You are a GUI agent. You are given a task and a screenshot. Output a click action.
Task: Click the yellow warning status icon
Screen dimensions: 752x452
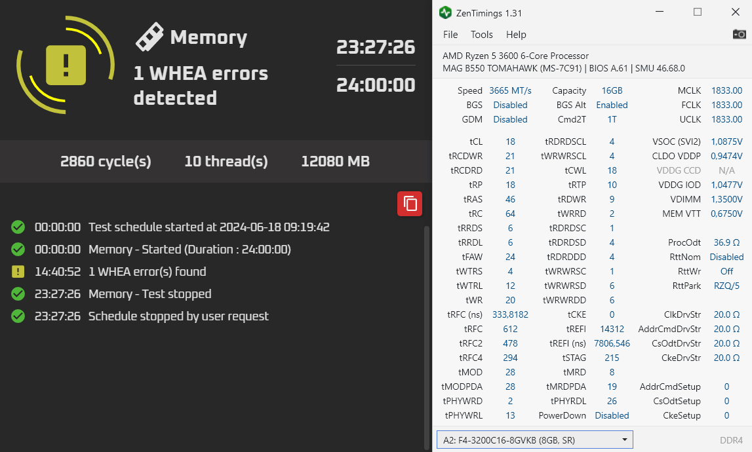66,66
